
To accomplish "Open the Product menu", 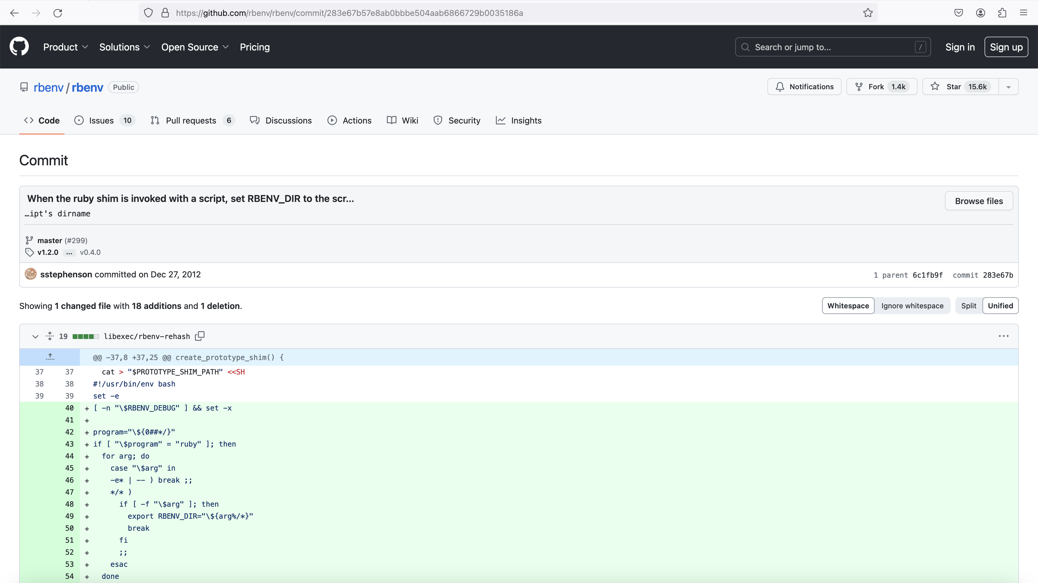I will tap(66, 47).
